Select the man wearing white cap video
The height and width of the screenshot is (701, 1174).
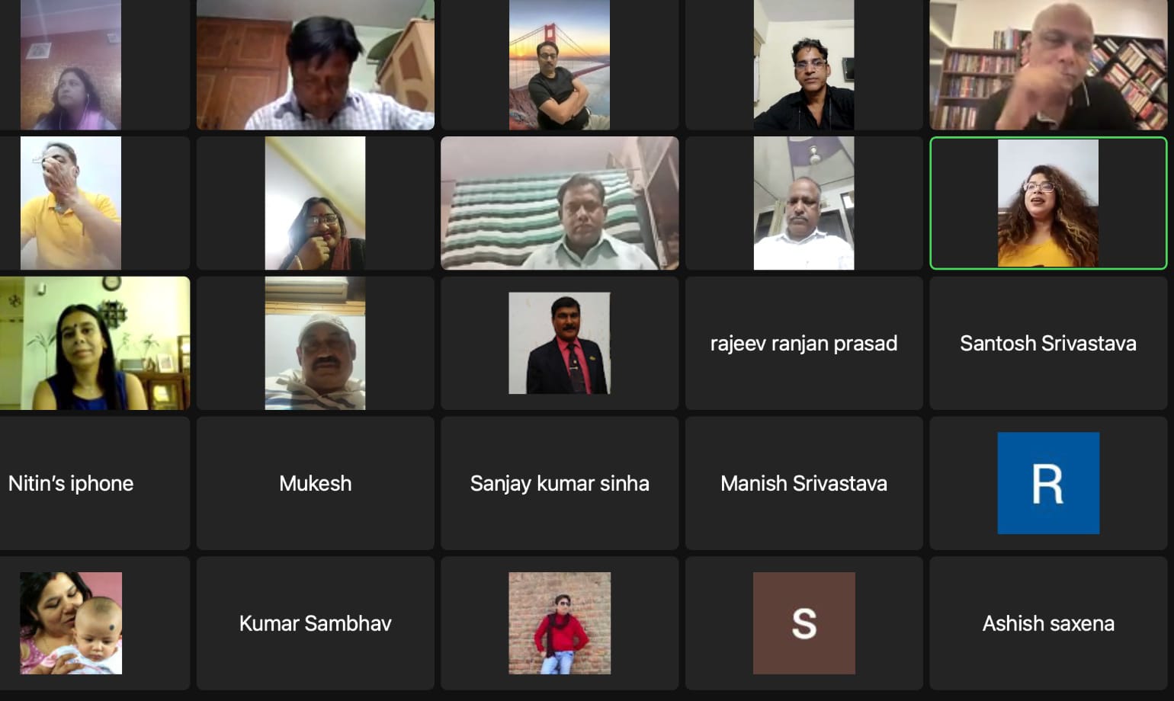point(315,343)
